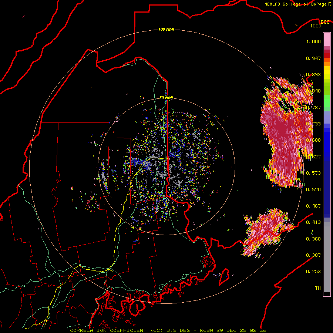
Task: Pick the black TH segment at bar bottom
Action: pyautogui.click(x=327, y=294)
